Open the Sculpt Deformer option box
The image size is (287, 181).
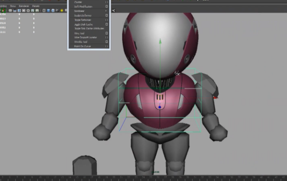click(107, 15)
